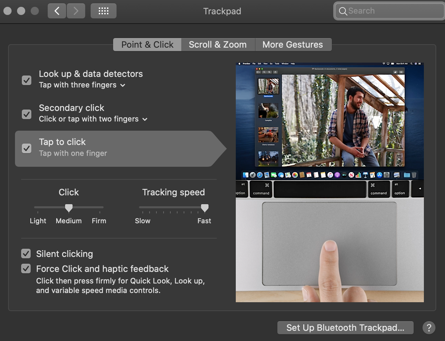Click in the Search field
This screenshot has width=445, height=341.
tap(389, 11)
